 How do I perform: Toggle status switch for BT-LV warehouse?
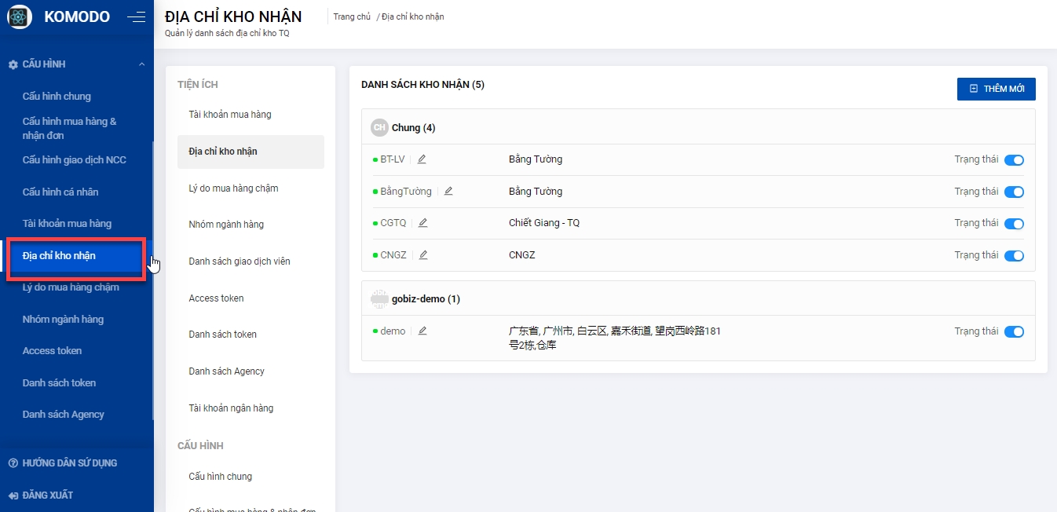click(1014, 160)
